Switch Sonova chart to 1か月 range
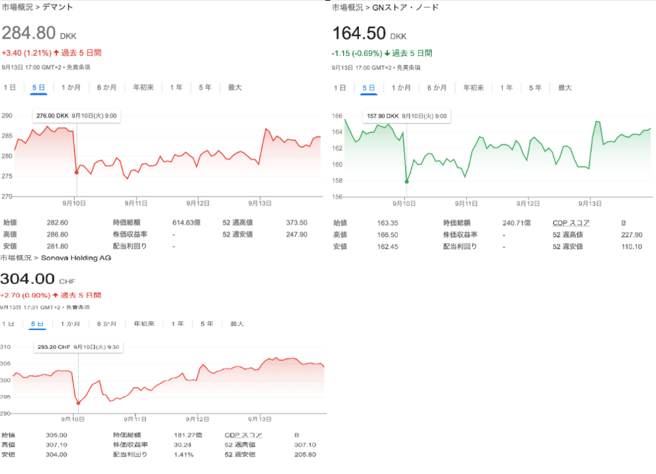 click(x=70, y=324)
